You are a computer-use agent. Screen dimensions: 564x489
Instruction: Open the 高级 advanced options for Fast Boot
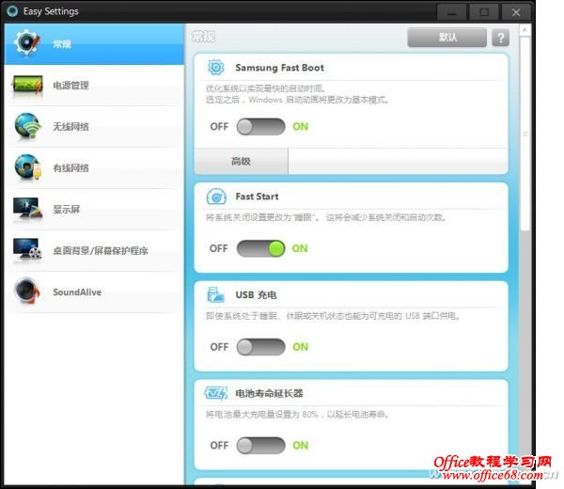tap(241, 161)
